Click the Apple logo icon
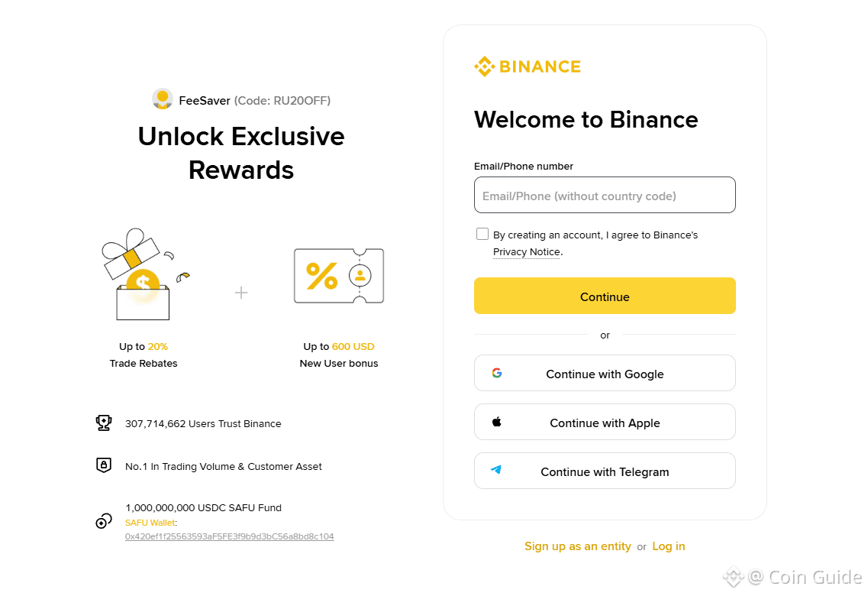The height and width of the screenshot is (596, 868). (496, 422)
